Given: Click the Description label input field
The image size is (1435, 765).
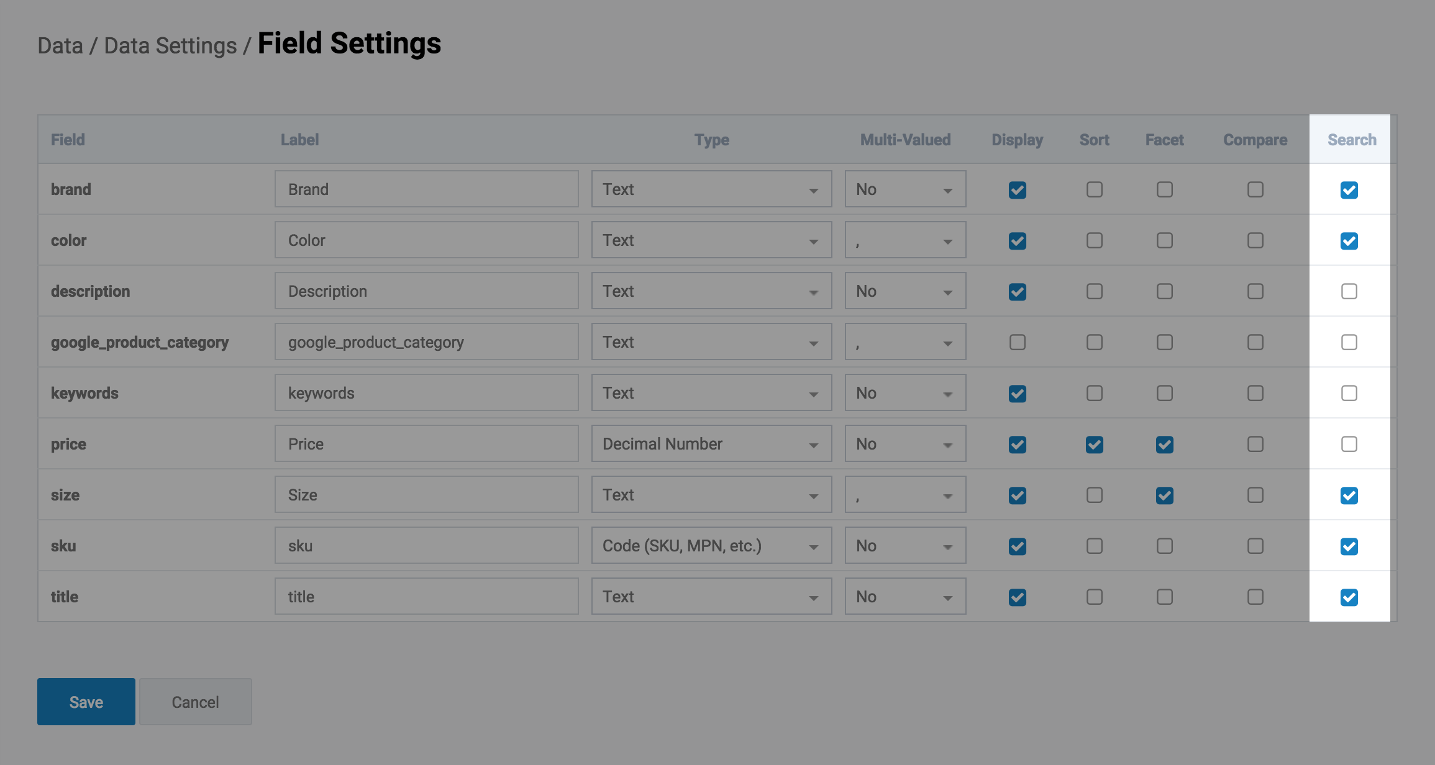Looking at the screenshot, I should point(426,291).
